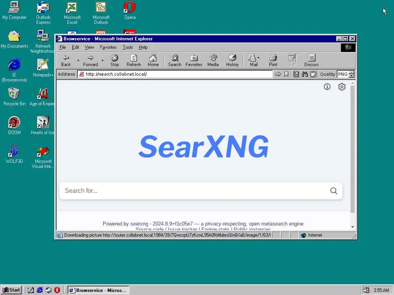Click the magnifier search submit icon
The image size is (394, 295).
click(x=334, y=191)
